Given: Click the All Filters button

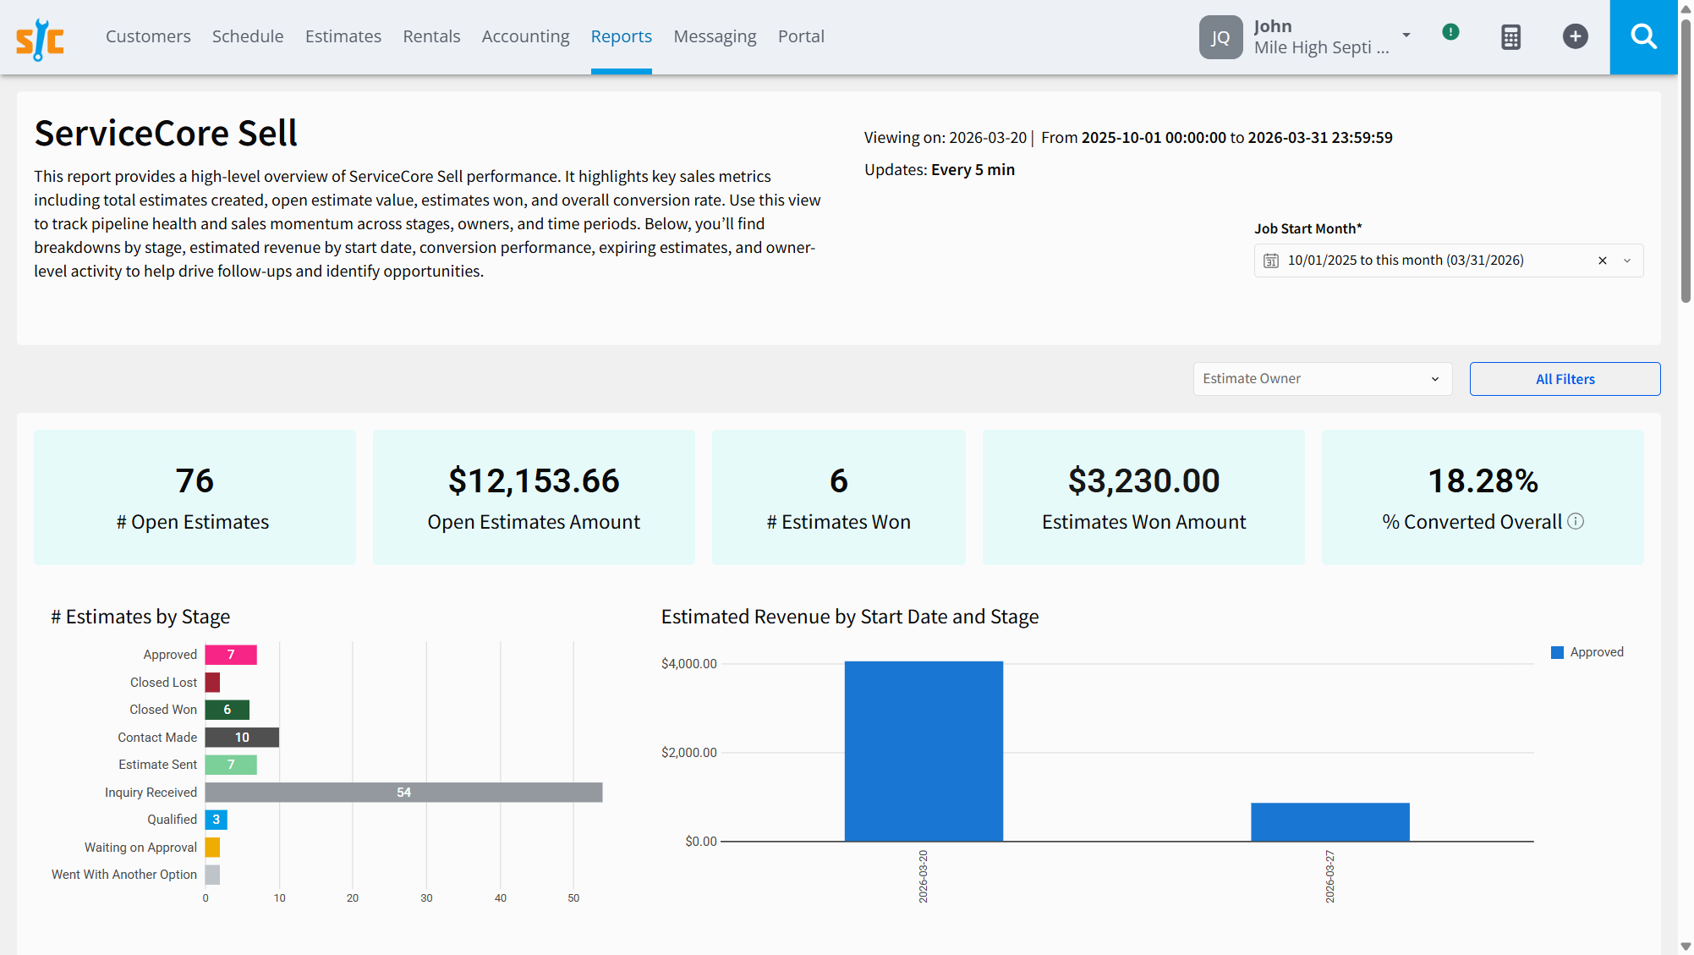Looking at the screenshot, I should pyautogui.click(x=1565, y=379).
